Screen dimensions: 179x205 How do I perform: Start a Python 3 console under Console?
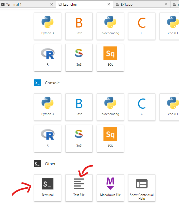(48, 107)
